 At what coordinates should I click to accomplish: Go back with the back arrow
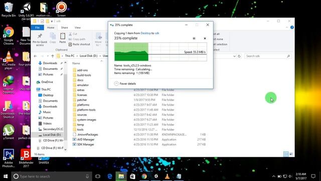pyautogui.click(x=35, y=56)
